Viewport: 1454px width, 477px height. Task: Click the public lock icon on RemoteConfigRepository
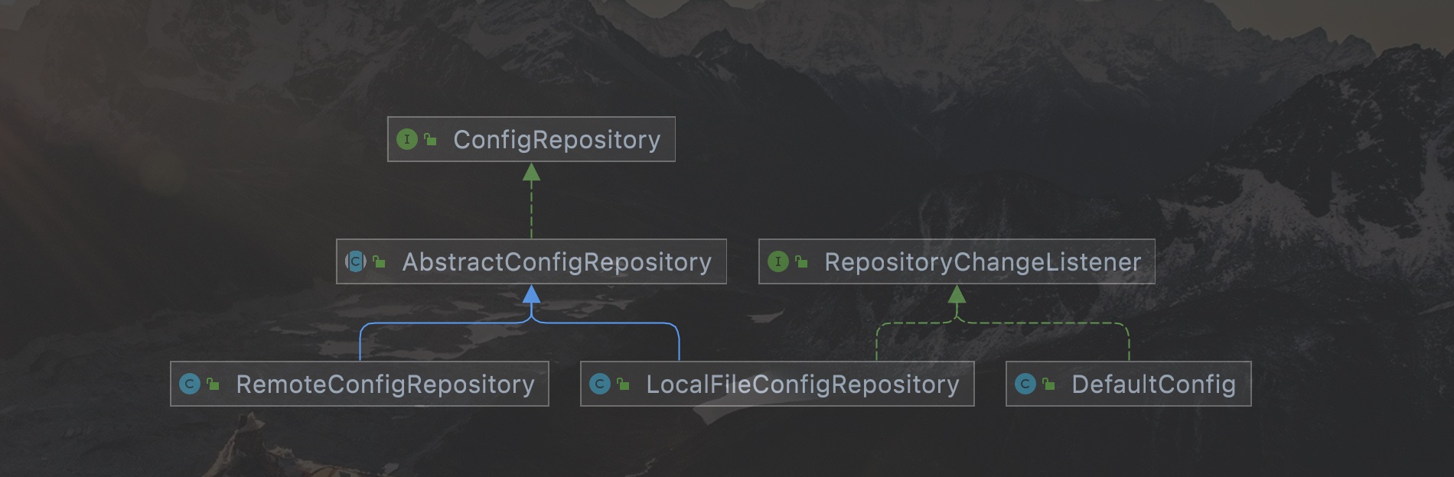(x=214, y=385)
